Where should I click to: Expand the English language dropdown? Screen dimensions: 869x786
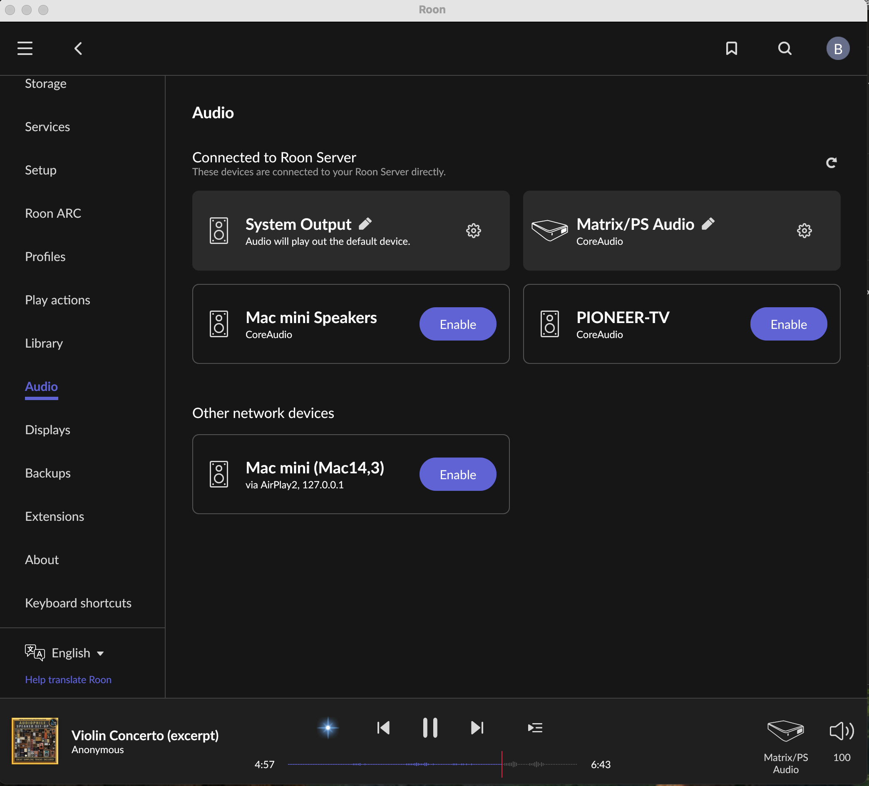[77, 653]
